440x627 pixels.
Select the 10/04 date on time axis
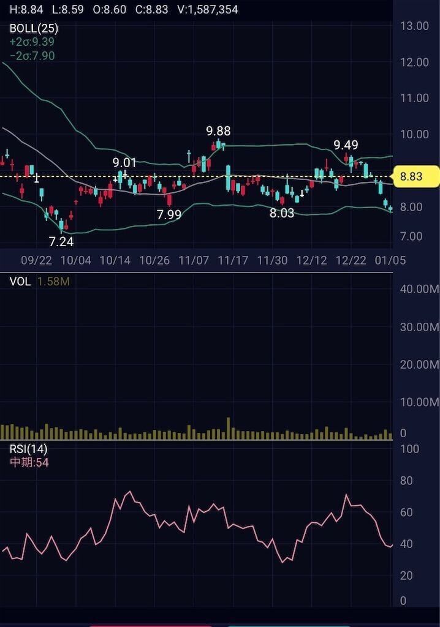coord(75,260)
